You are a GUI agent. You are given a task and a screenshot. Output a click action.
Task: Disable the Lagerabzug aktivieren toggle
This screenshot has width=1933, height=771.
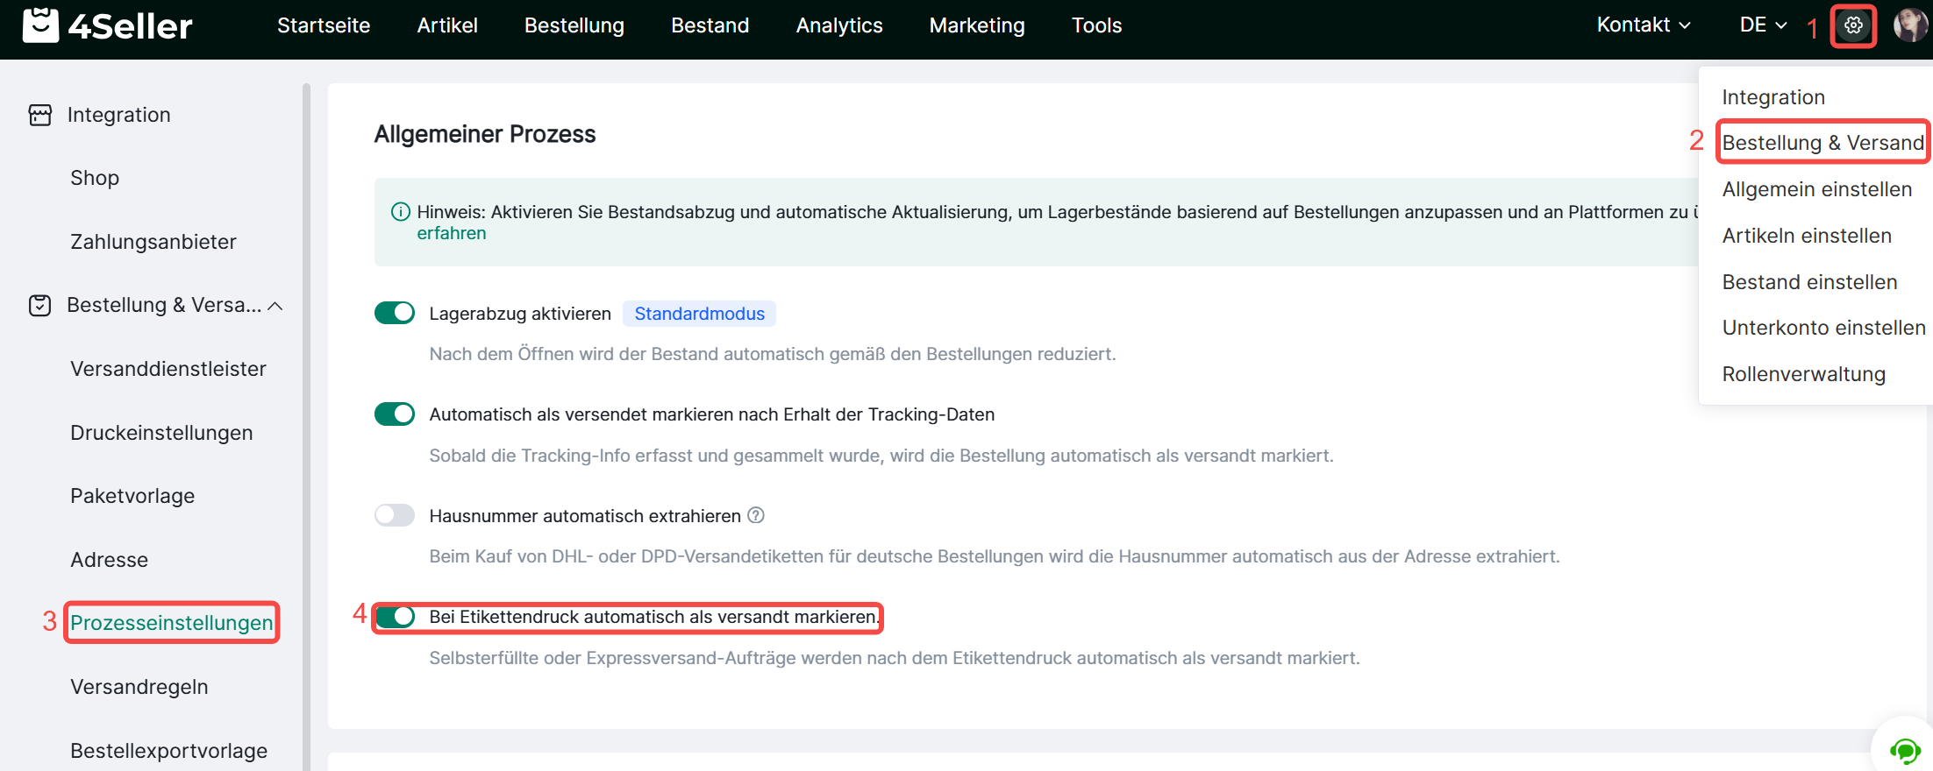(395, 313)
